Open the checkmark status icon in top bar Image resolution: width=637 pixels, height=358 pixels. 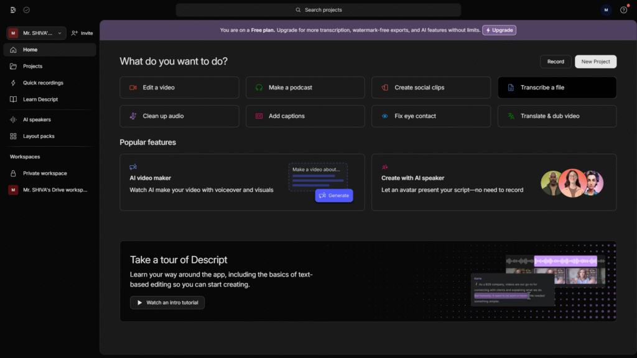point(26,10)
